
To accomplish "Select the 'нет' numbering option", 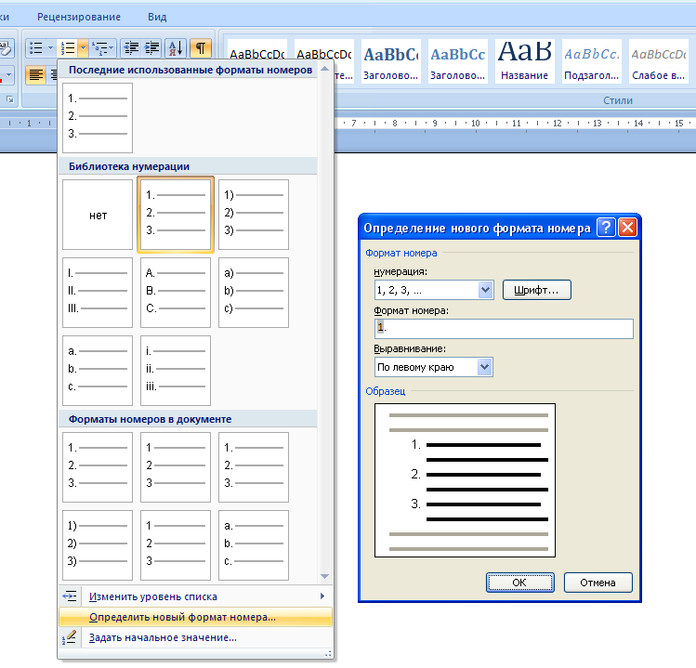I will pos(98,215).
